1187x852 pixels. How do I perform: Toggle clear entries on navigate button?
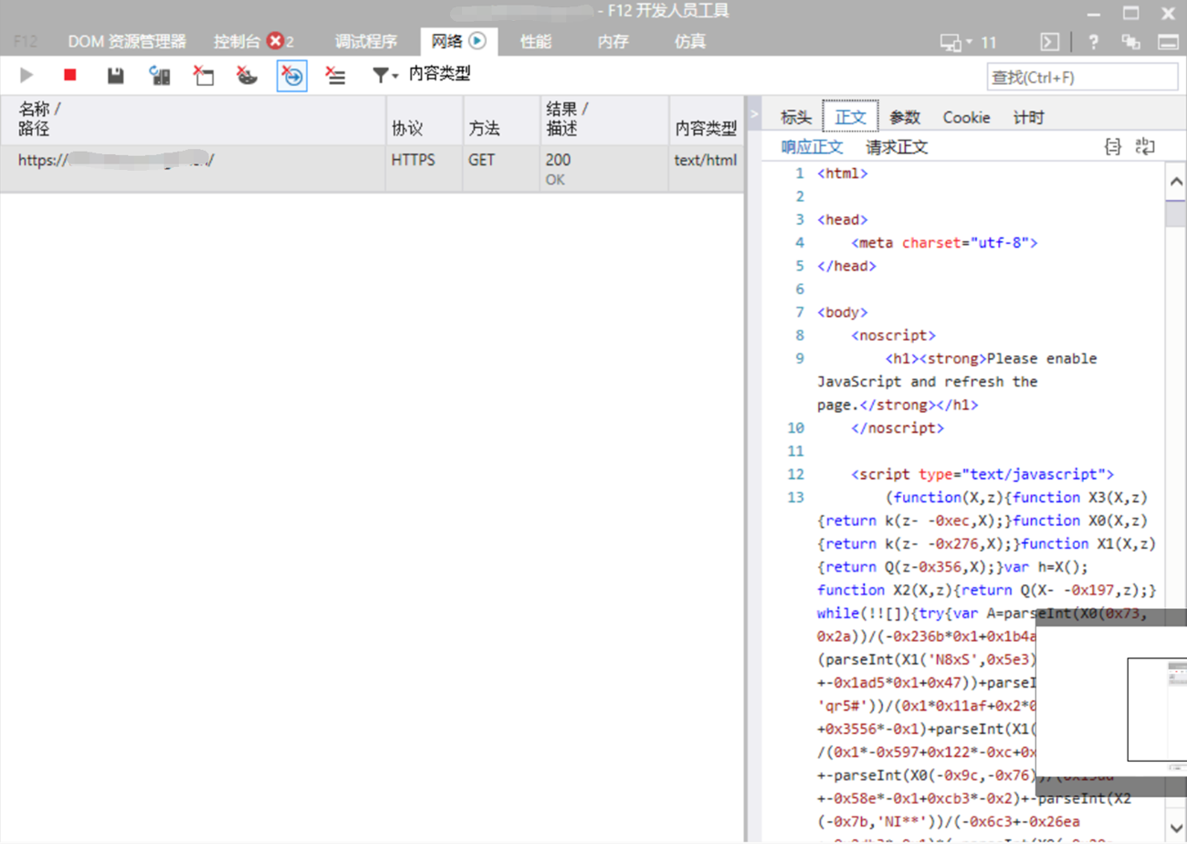click(x=292, y=76)
